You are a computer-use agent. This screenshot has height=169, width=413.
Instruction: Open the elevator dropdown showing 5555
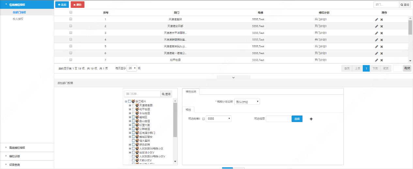coord(219,119)
